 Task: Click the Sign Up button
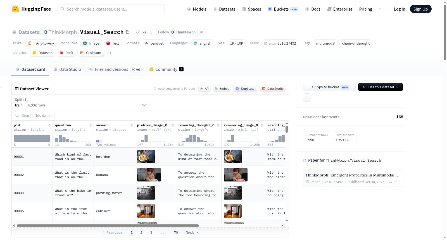[x=420, y=9]
